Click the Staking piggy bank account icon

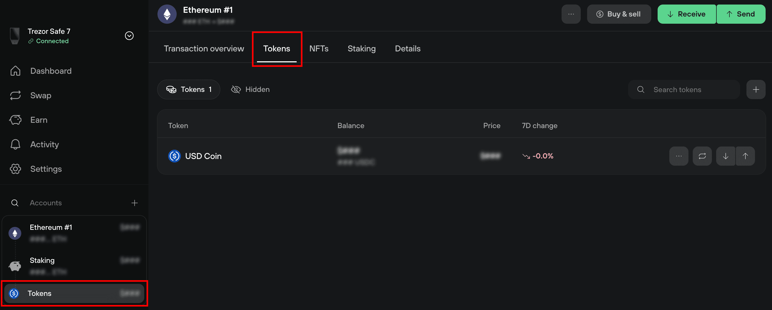(x=15, y=266)
